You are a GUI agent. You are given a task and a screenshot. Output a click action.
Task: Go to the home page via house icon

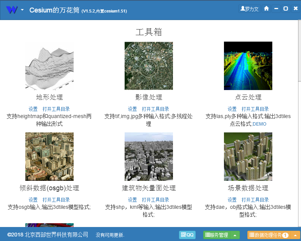[267, 9]
